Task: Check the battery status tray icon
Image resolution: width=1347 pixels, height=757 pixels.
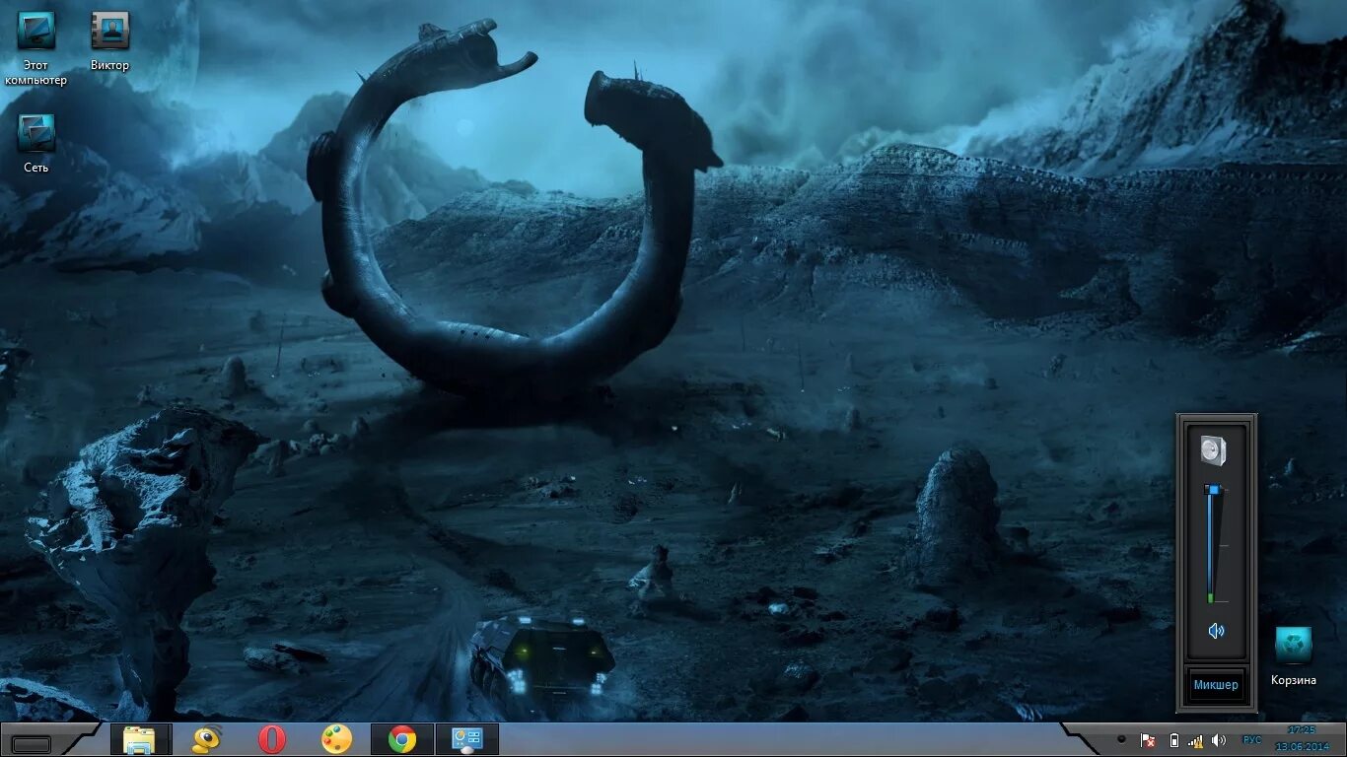Action: pyautogui.click(x=1173, y=740)
